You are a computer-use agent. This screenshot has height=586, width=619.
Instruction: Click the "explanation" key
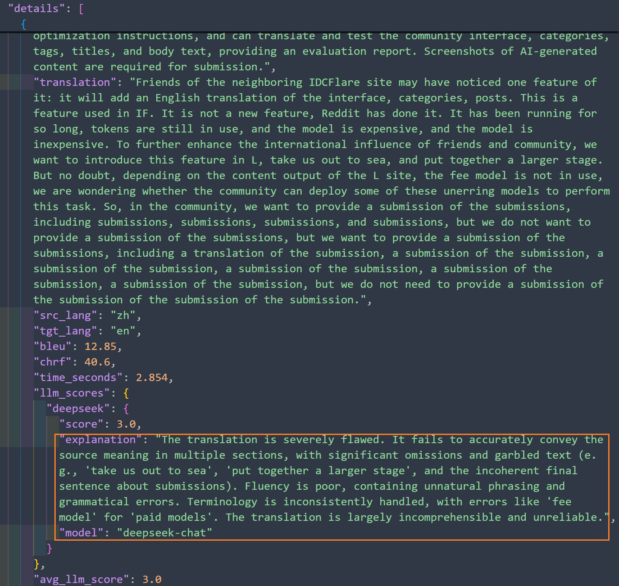pos(101,440)
